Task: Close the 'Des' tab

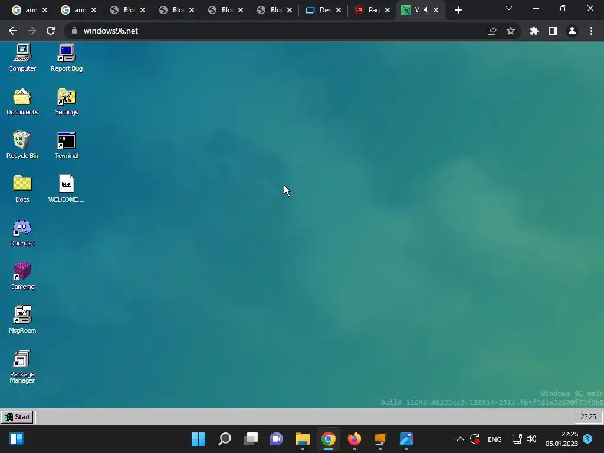Action: pos(339,11)
